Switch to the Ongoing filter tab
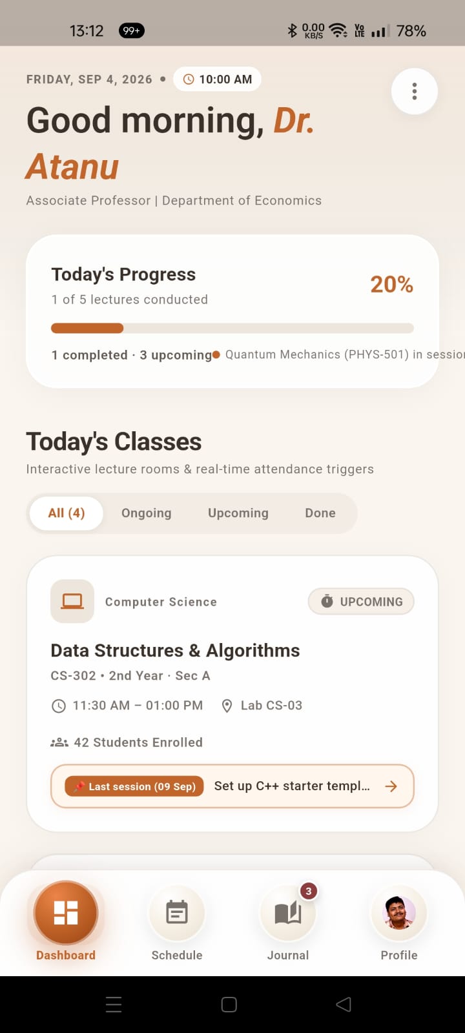465x1033 pixels. (147, 513)
